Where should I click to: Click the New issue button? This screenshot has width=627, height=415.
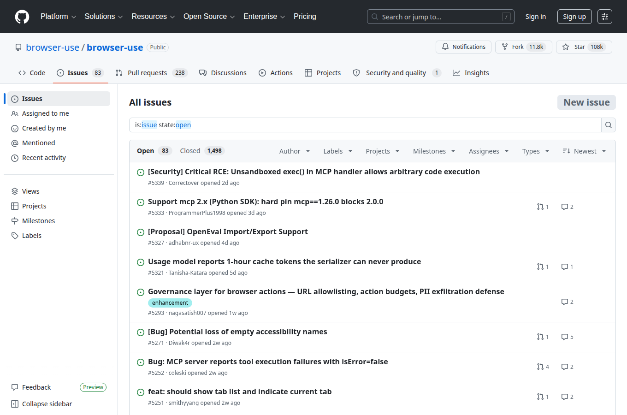pyautogui.click(x=586, y=102)
